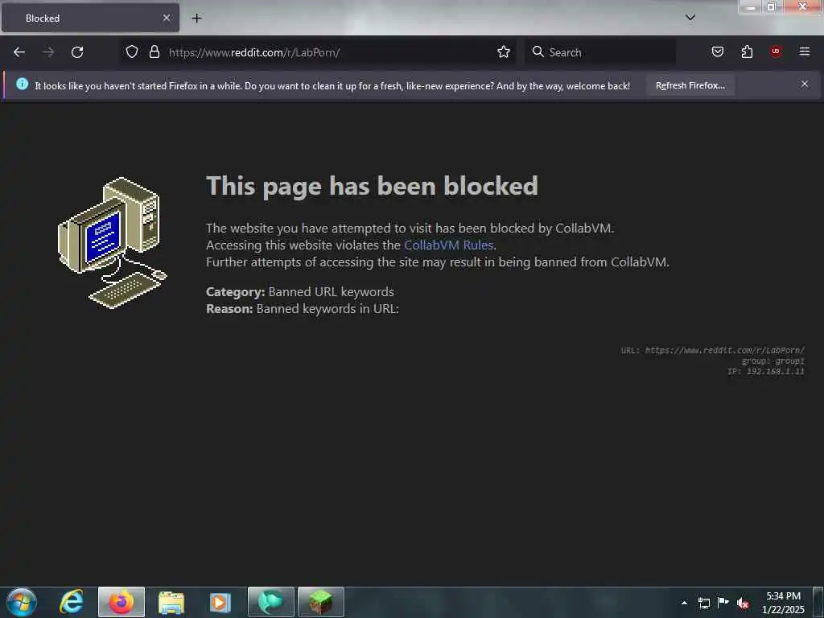Click the network tray icon
This screenshot has height=618, width=824.
pos(703,603)
